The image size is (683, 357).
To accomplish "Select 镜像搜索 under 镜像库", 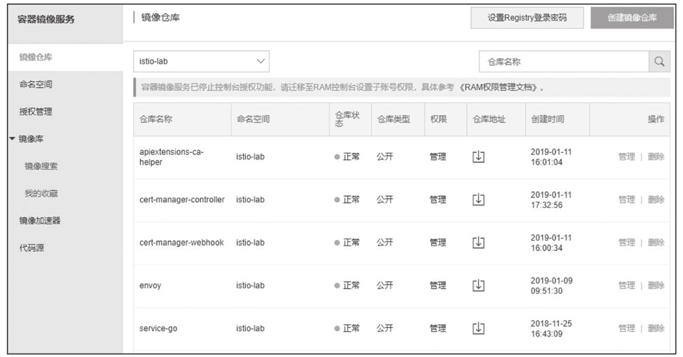I will 41,166.
